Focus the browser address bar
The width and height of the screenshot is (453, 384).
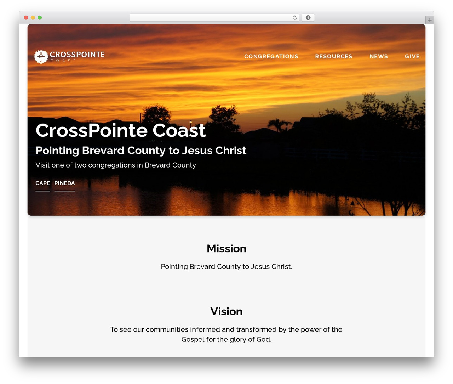tap(214, 18)
